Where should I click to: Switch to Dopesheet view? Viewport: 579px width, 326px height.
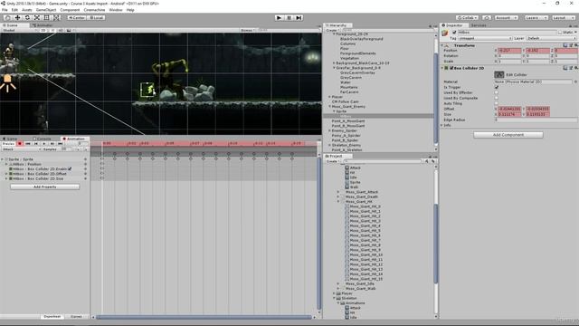[52, 316]
